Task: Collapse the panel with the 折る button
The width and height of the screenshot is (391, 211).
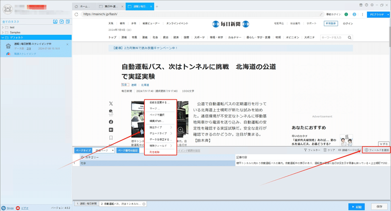Action: [384, 144]
